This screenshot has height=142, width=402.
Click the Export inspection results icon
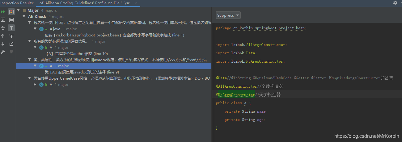pyautogui.click(x=11, y=44)
